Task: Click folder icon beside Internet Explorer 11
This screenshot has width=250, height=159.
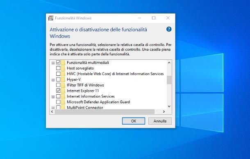Action: coord(63,91)
